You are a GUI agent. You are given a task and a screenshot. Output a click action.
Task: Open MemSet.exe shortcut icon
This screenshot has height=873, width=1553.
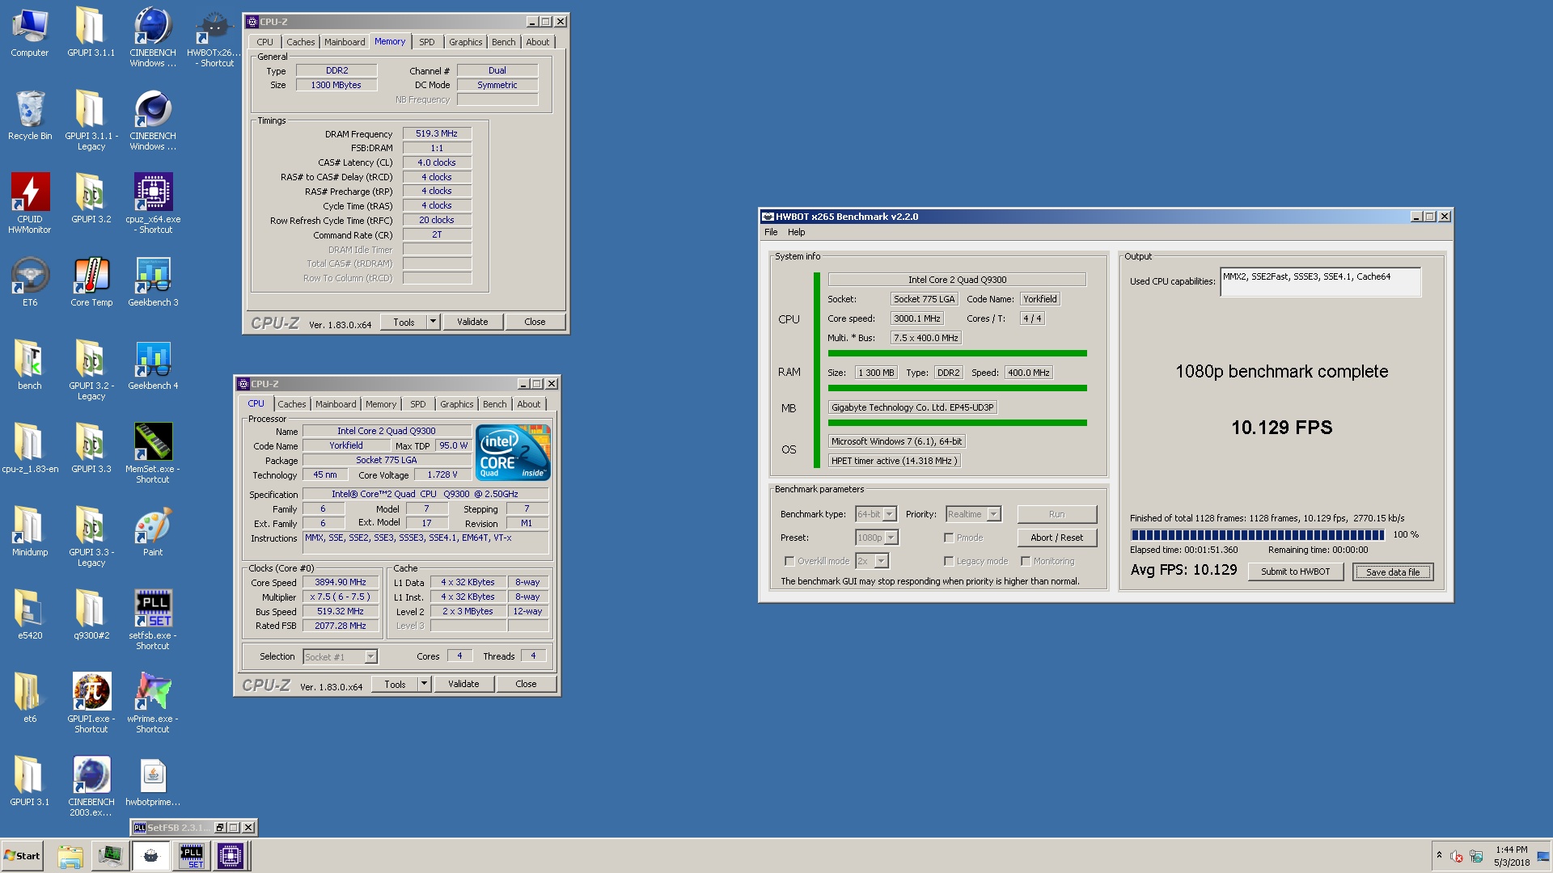153,453
